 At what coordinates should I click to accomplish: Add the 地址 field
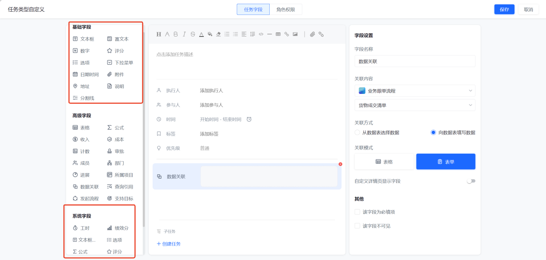click(x=81, y=86)
